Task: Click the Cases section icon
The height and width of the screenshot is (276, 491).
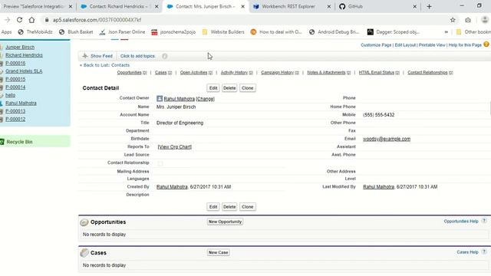Action: [x=84, y=253]
